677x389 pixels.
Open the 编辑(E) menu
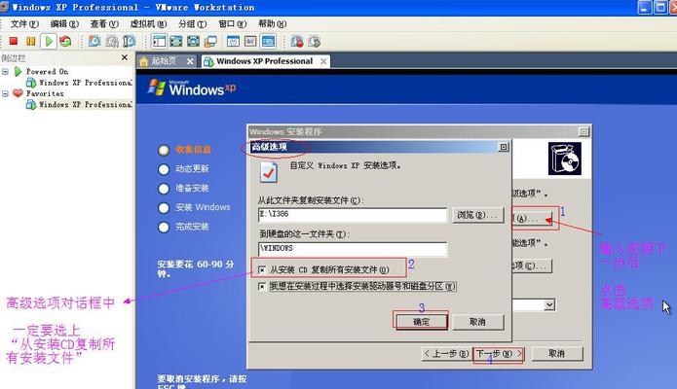(64, 23)
